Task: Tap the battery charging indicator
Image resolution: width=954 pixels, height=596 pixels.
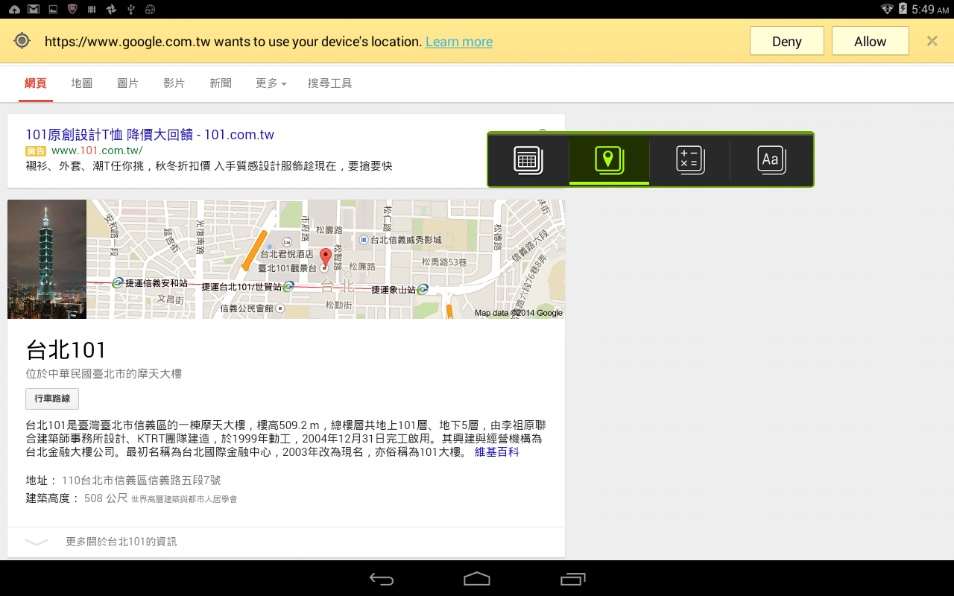Action: pyautogui.click(x=903, y=9)
